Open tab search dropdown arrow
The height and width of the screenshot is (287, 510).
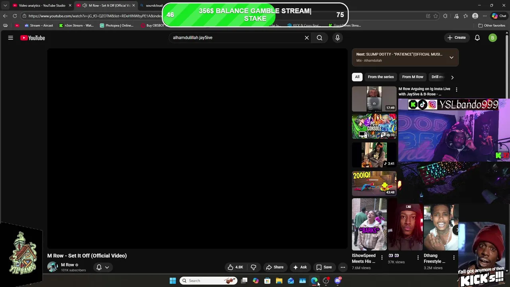5,6
